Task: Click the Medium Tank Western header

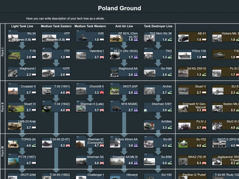Action: click(x=90, y=26)
